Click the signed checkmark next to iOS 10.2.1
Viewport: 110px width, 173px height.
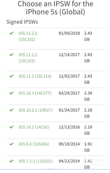pos(11,110)
